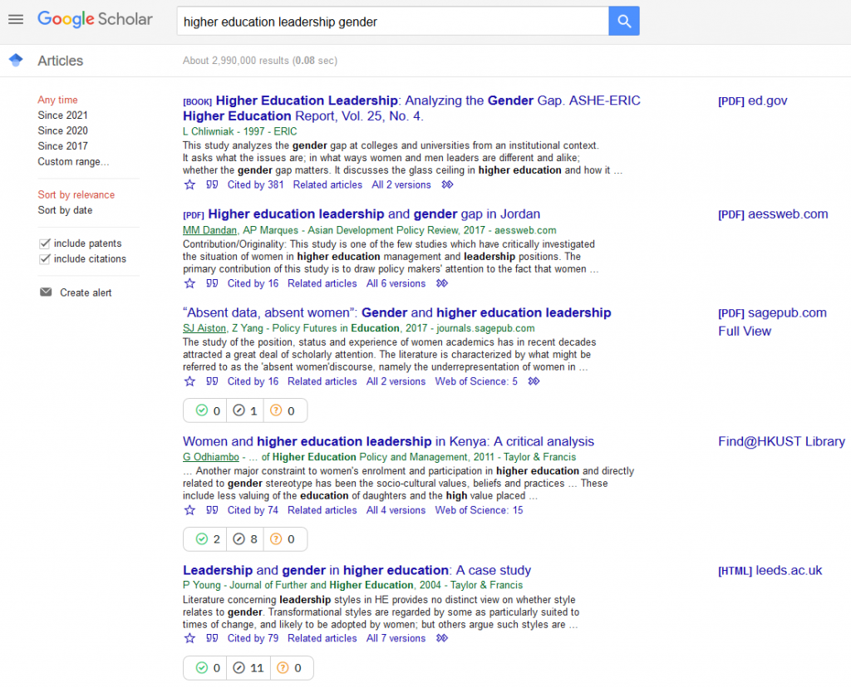Click the green supporting-citations badge under the Kenya article
Screen dimensions: 851x688
click(204, 538)
